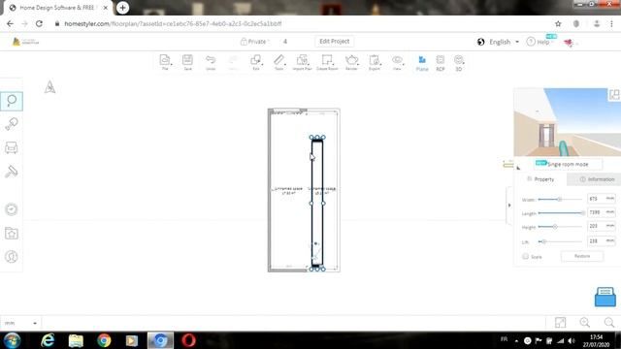Open the File menu icon

[165, 62]
